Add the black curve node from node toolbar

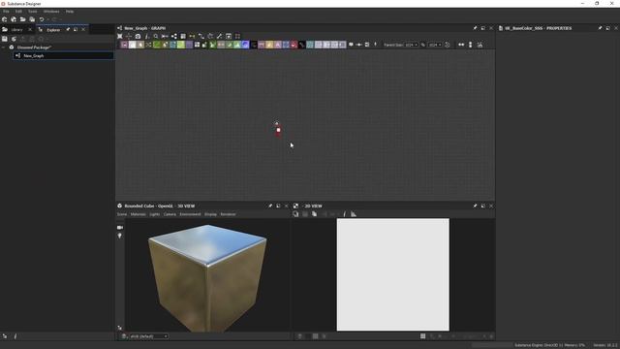pos(301,45)
